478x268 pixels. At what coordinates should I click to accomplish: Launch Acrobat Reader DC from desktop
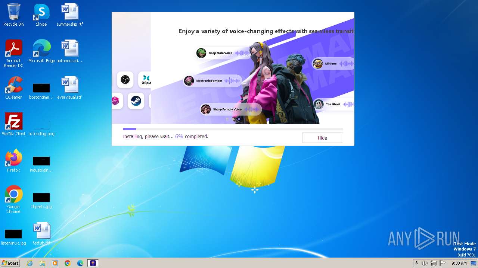tap(13, 54)
